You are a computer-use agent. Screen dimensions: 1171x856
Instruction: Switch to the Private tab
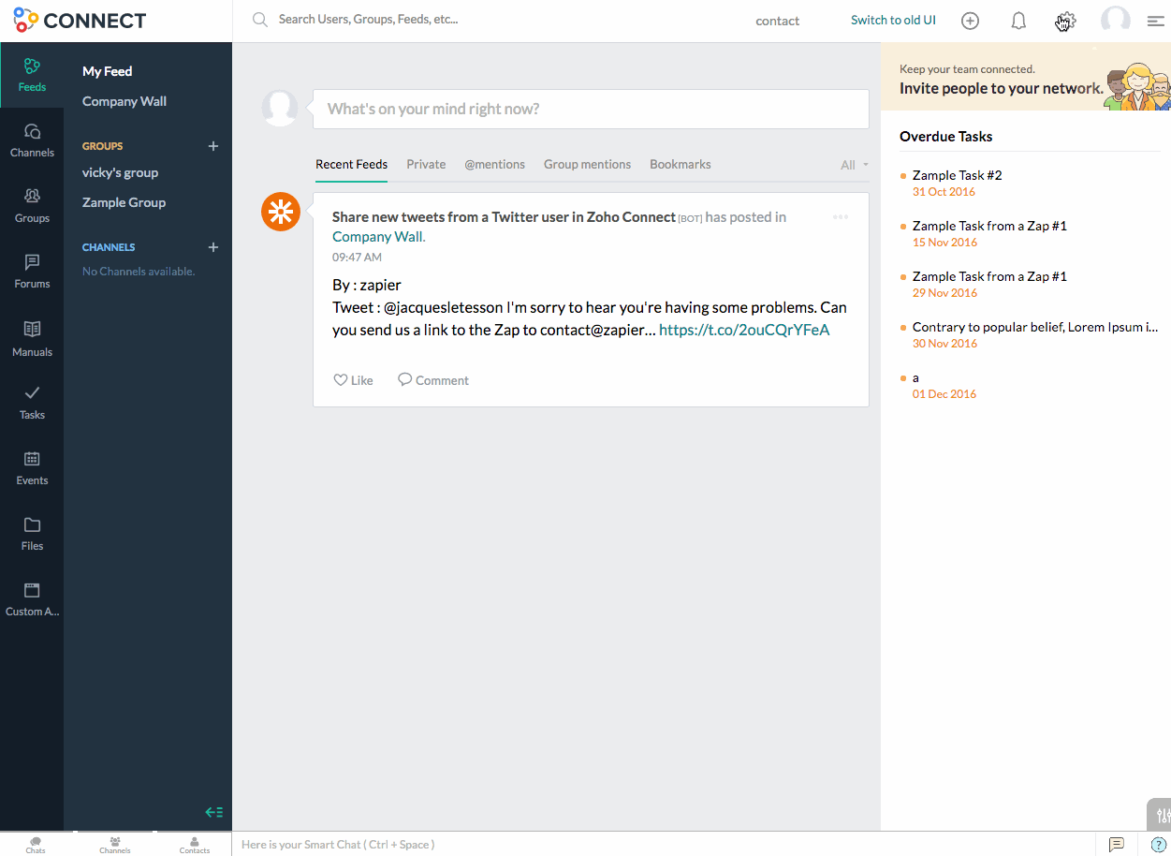coord(426,165)
